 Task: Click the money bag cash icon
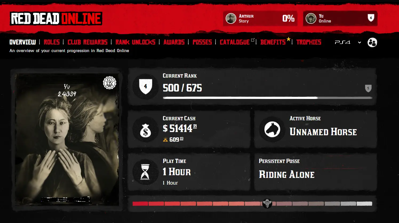click(145, 130)
